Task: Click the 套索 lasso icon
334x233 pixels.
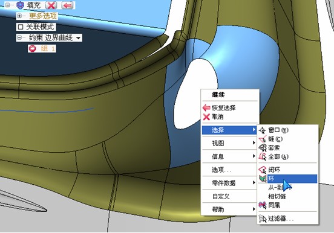Action: click(263, 148)
